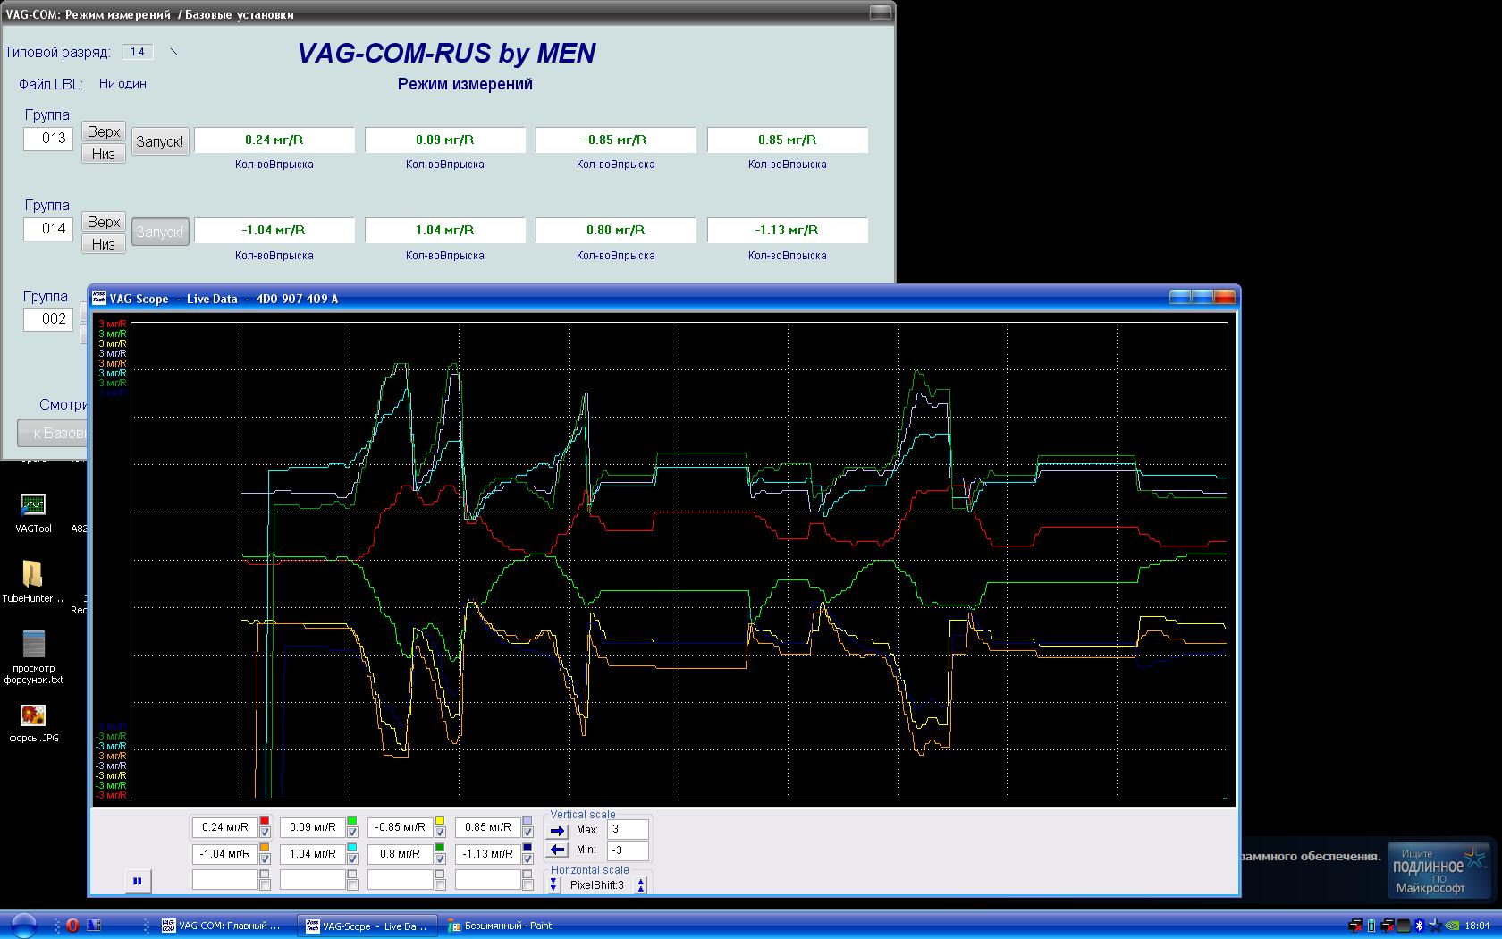
Task: Click Верх button for group 013
Action: (104, 131)
